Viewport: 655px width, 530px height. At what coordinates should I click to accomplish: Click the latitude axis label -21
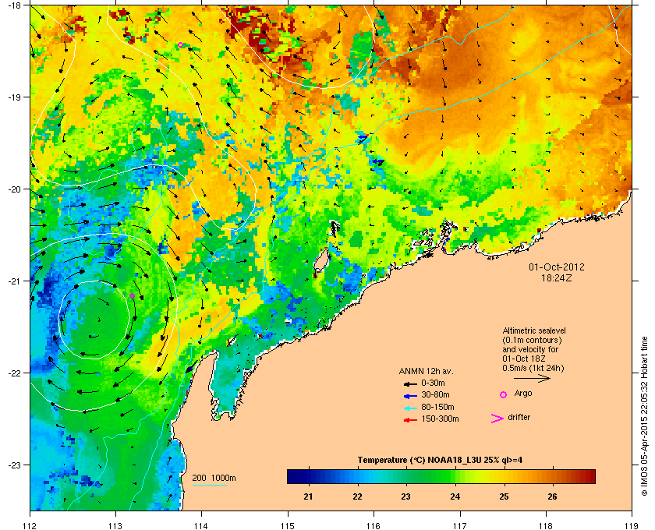point(13,281)
